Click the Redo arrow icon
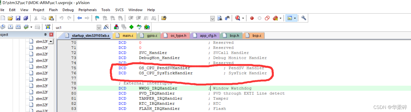This screenshot has width=411, height=112. pos(69,18)
